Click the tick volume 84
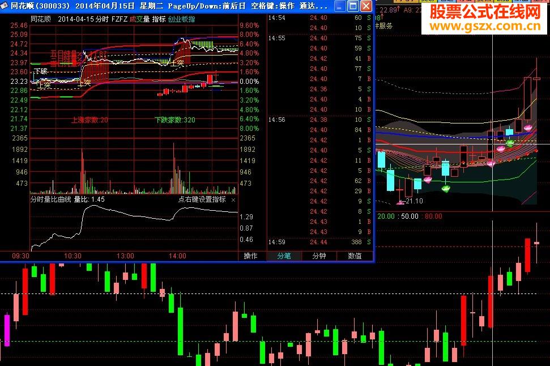550x366 pixels. tap(358, 130)
